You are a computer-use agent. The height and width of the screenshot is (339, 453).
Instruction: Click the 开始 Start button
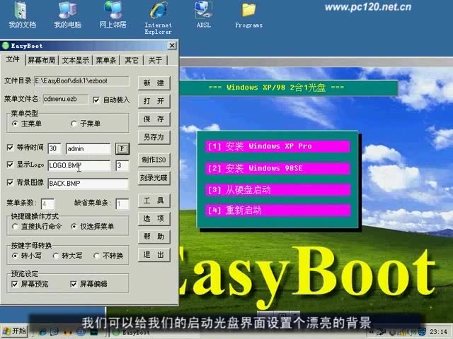click(14, 331)
